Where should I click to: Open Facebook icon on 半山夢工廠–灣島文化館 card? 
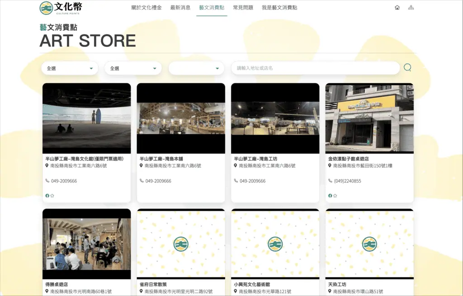[x=47, y=196]
